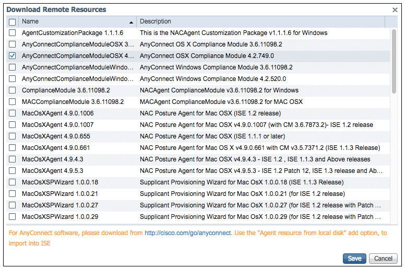Check the MacOsXAgent 4.9.5.3 checkbox

(12, 171)
